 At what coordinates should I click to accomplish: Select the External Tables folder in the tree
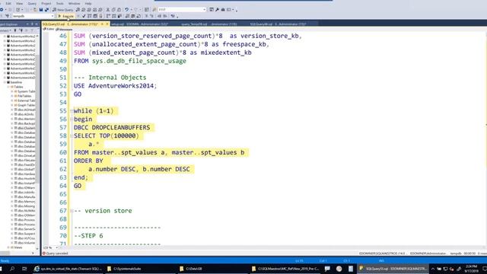(x=26, y=100)
